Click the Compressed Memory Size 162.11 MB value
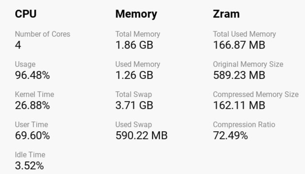Viewport: 305px width, 174px height. click(239, 106)
